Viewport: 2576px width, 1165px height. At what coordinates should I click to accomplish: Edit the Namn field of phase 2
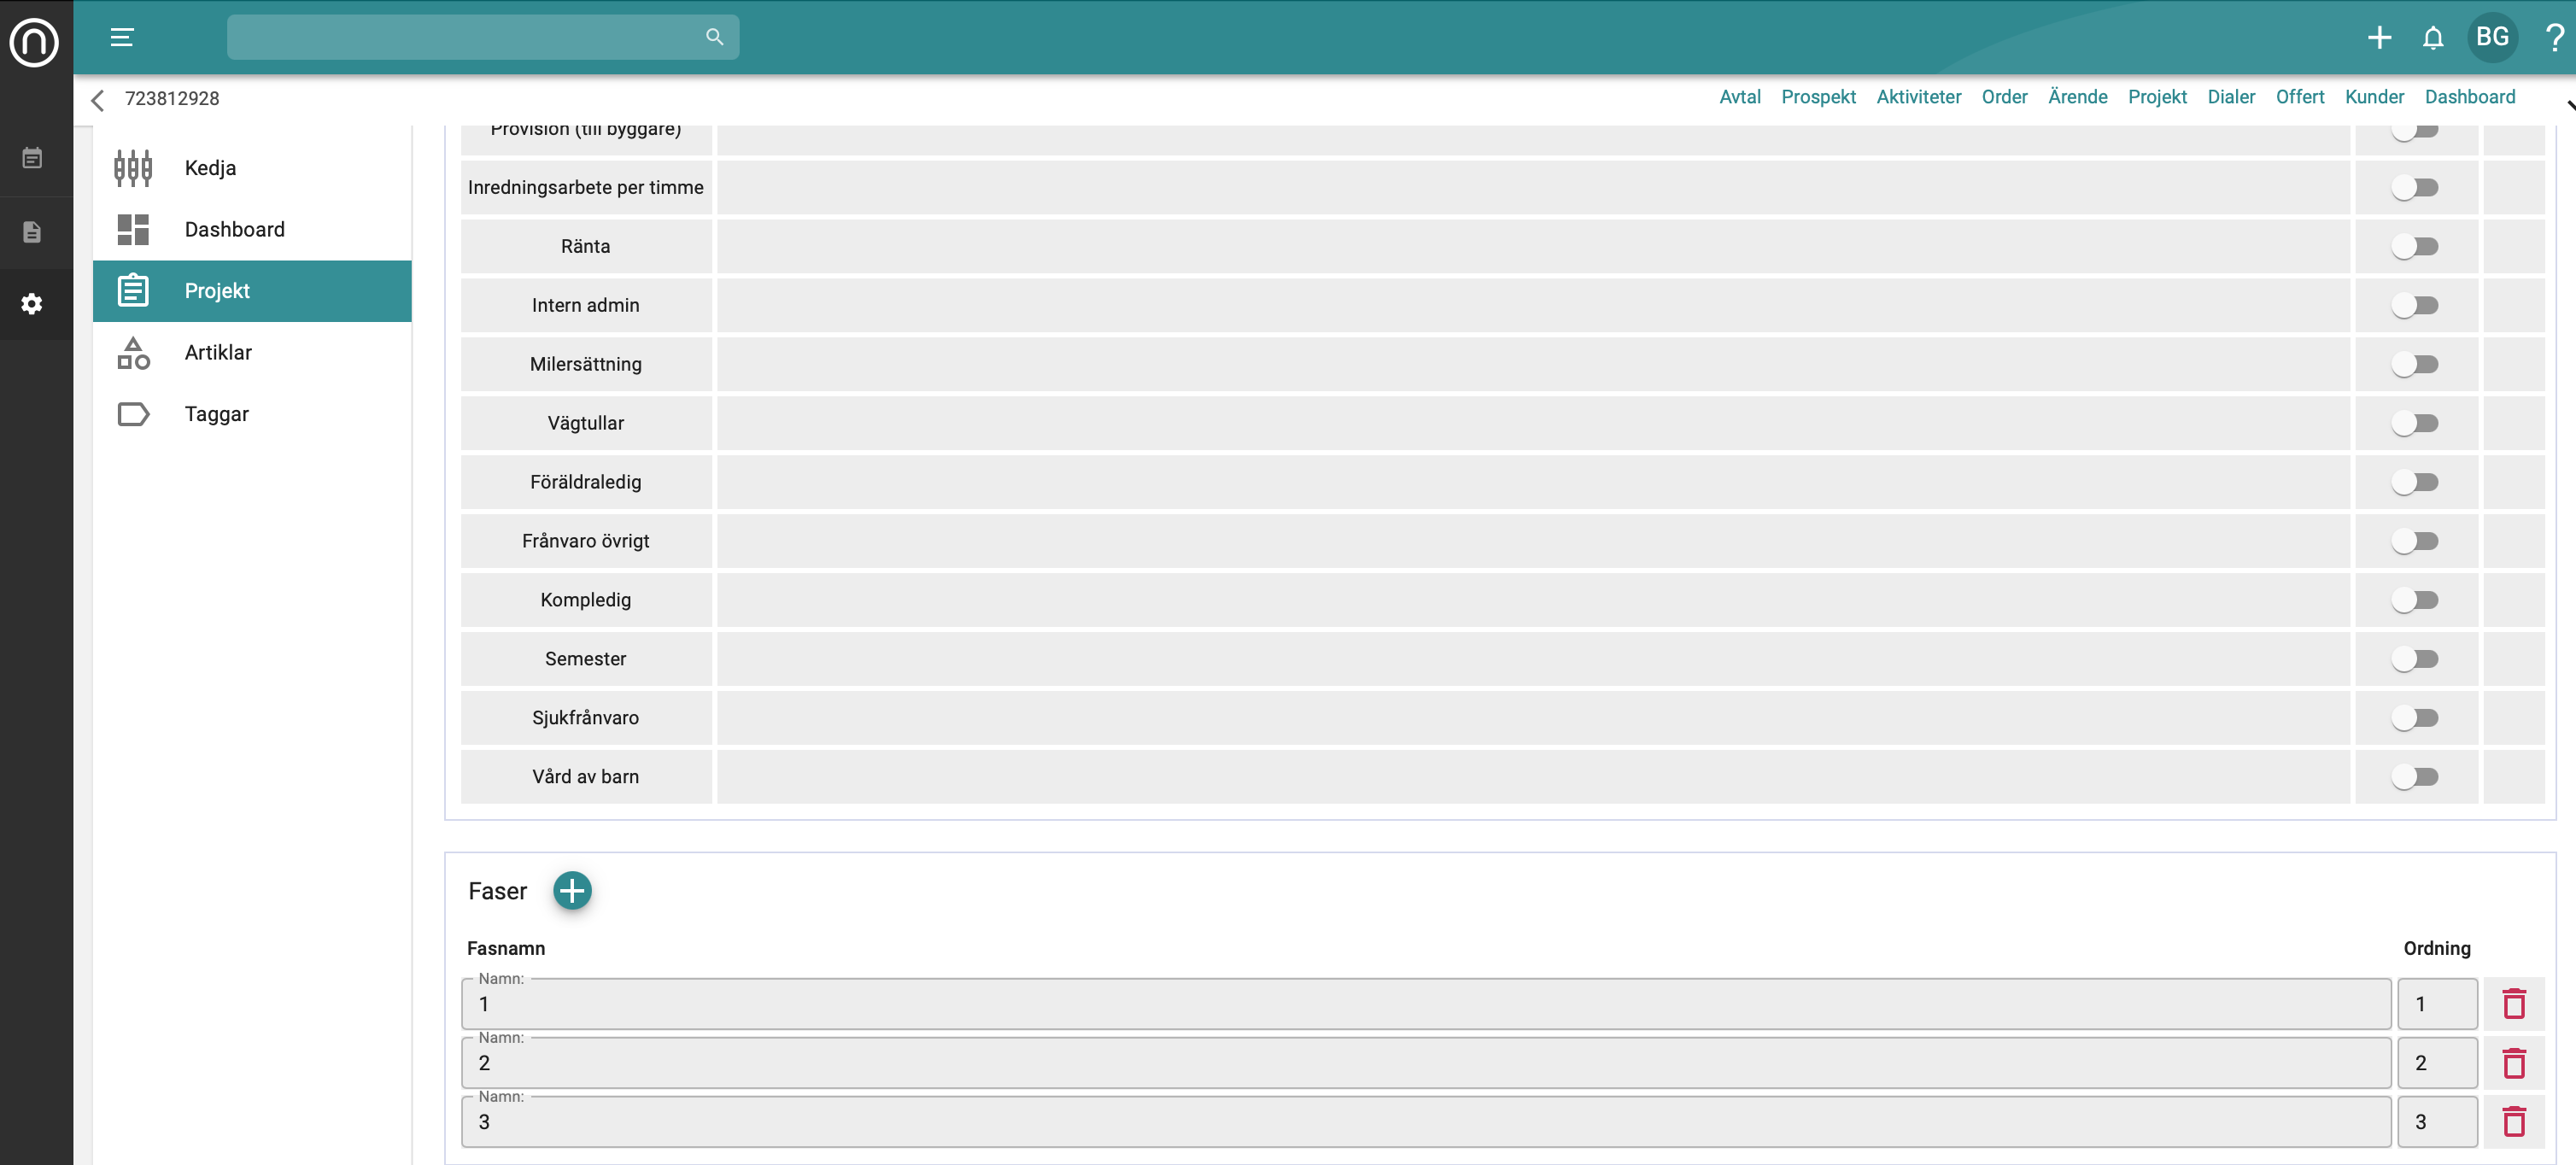pyautogui.click(x=1426, y=1063)
